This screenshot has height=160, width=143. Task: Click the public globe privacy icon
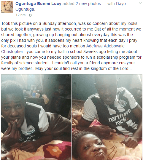(30, 15)
